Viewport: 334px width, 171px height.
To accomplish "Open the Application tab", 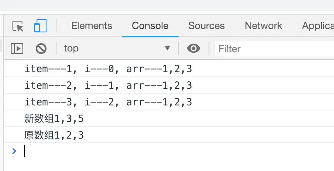I will [x=318, y=26].
